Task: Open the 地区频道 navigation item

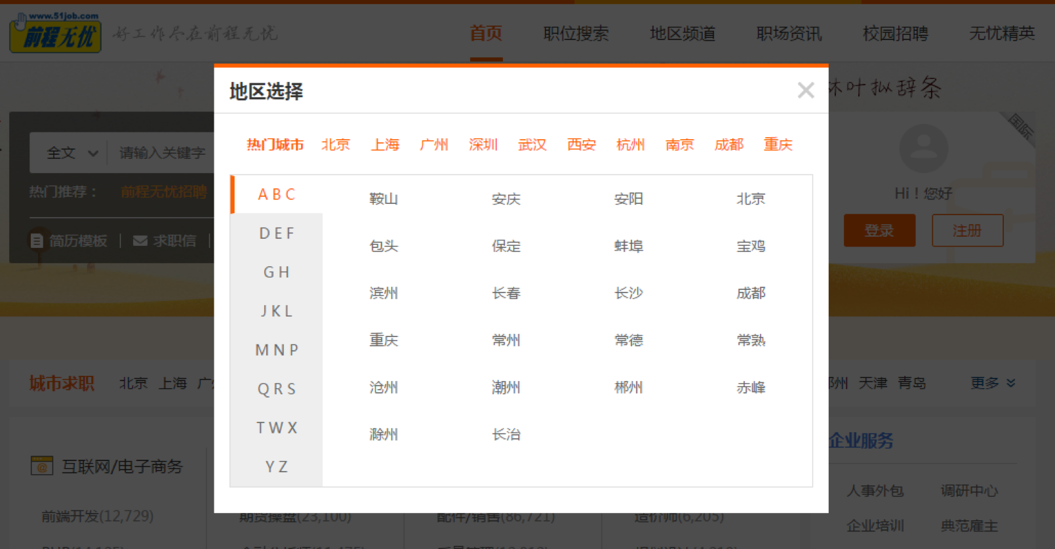Action: pos(683,33)
